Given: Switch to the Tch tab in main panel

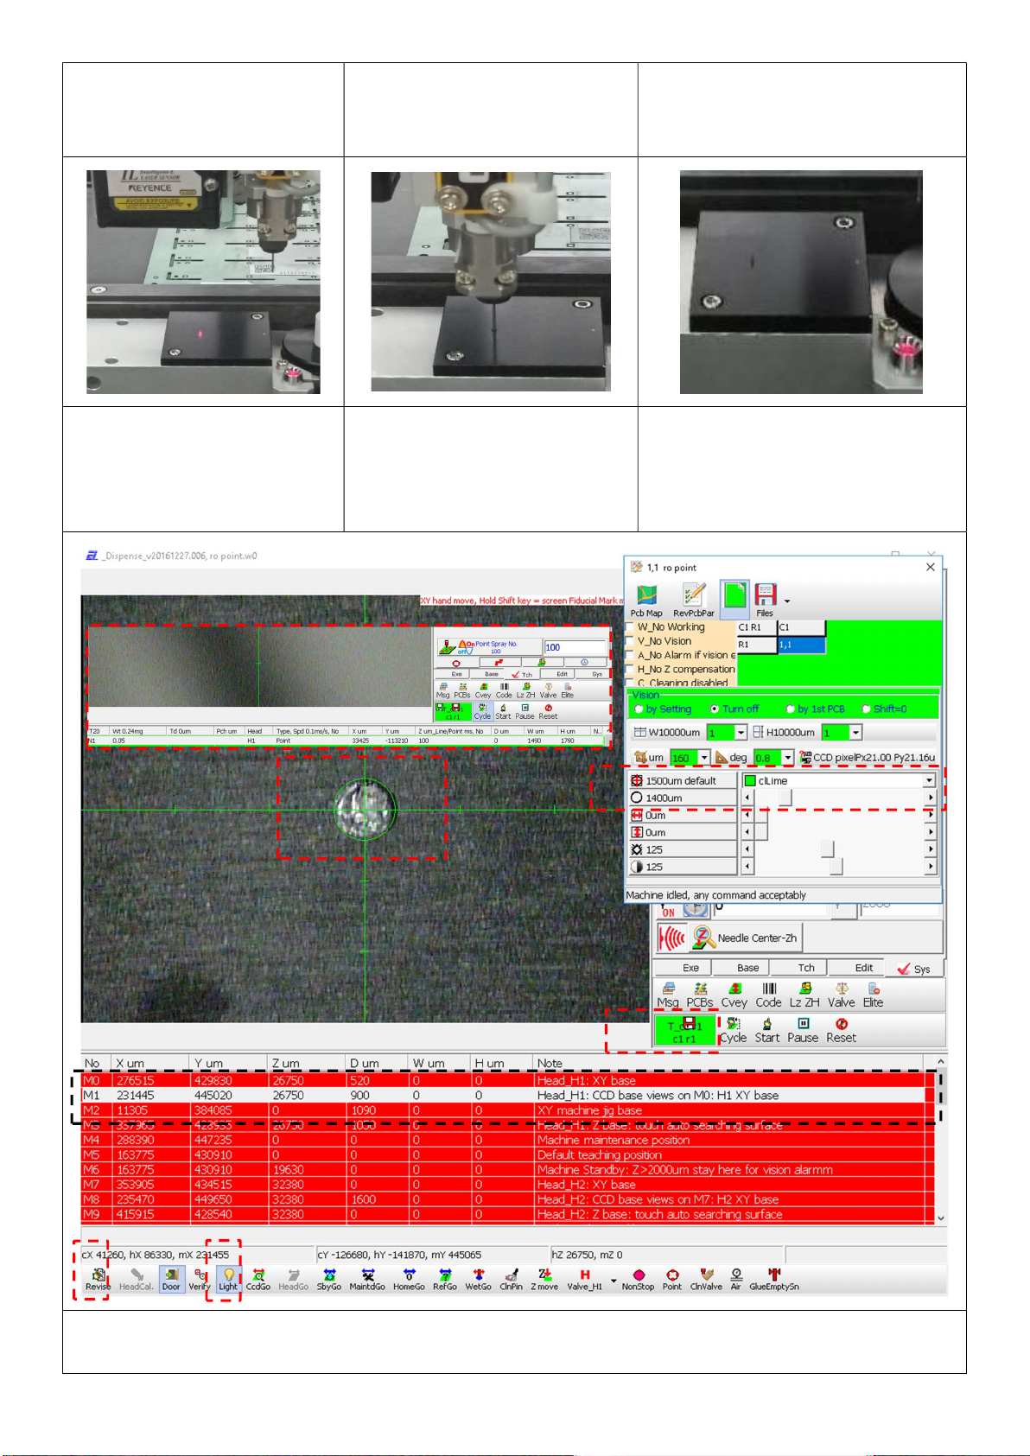Looking at the screenshot, I should pyautogui.click(x=806, y=968).
